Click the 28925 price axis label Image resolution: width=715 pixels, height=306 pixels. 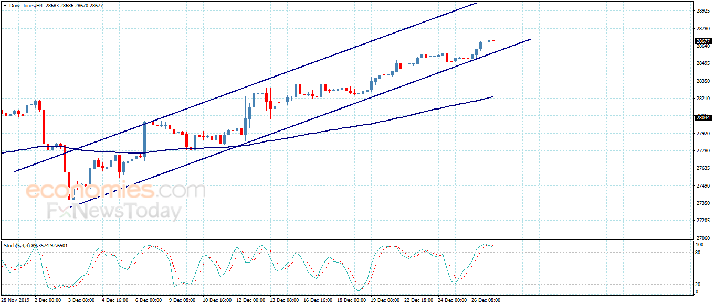[x=703, y=10]
